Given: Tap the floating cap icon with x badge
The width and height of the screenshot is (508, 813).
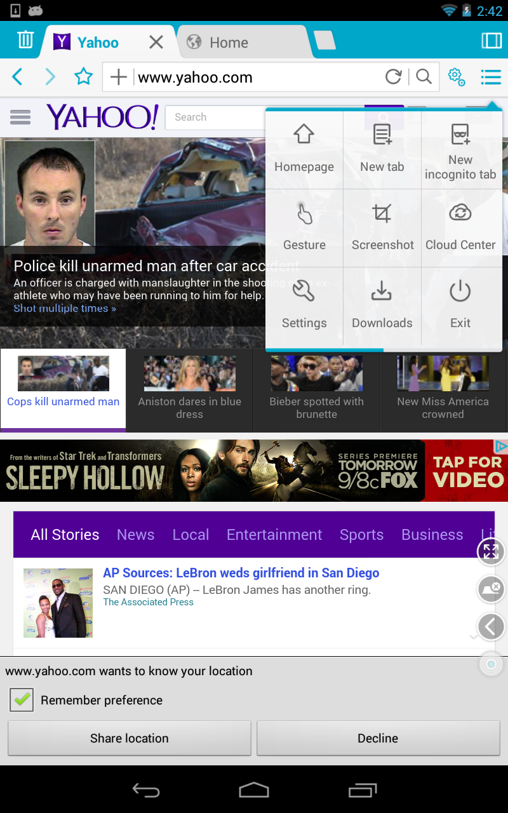Looking at the screenshot, I should (491, 589).
